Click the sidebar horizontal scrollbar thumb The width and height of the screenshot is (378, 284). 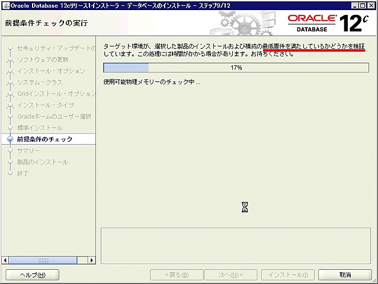point(43,260)
